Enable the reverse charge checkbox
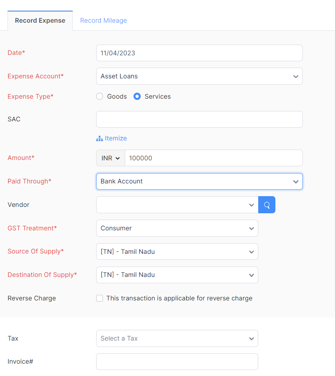The image size is (335, 376). pos(99,298)
